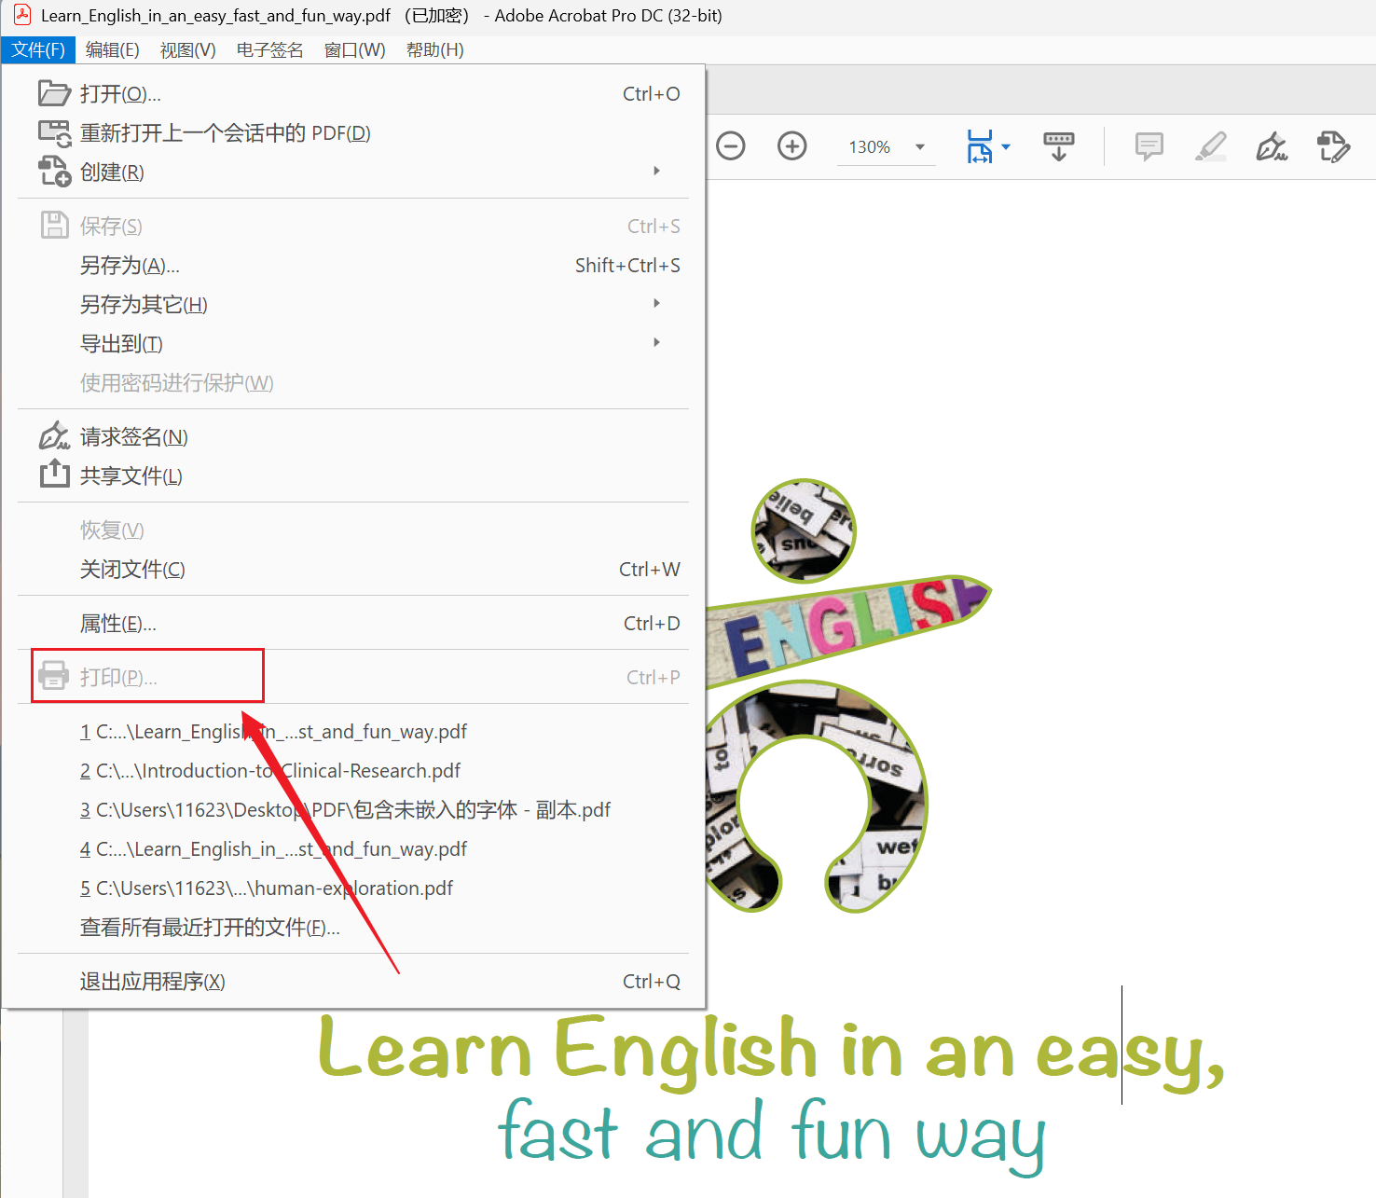Open the 编辑 menu
The height and width of the screenshot is (1198, 1376).
tap(112, 49)
